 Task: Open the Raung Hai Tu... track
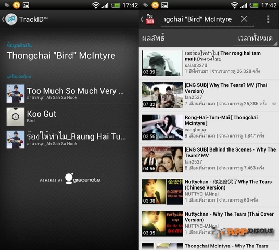(69, 140)
